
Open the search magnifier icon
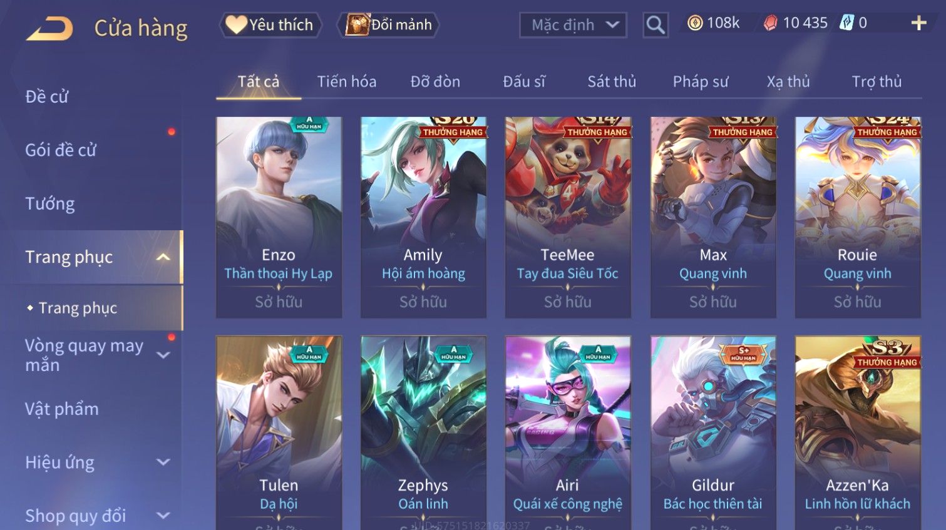(x=656, y=25)
